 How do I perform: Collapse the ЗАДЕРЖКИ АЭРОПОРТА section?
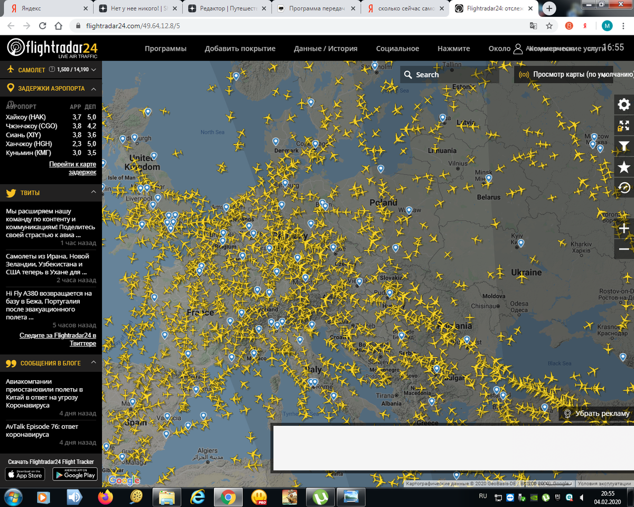tap(94, 89)
